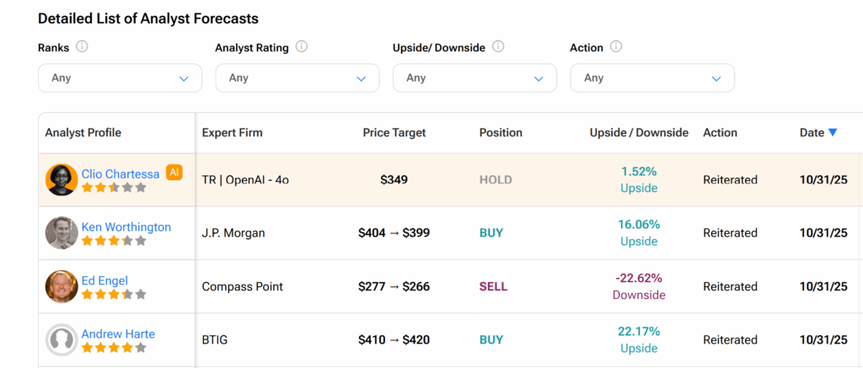
Task: Open Ed Engel's profile photo
Action: [x=62, y=286]
